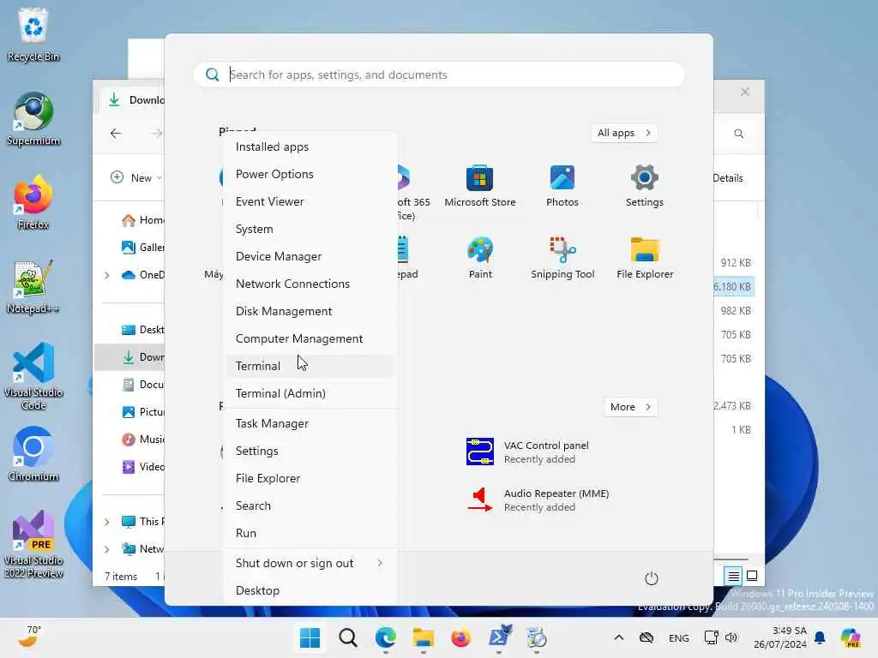Click the taskbar Search magnifier icon
The width and height of the screenshot is (878, 658).
pyautogui.click(x=348, y=637)
